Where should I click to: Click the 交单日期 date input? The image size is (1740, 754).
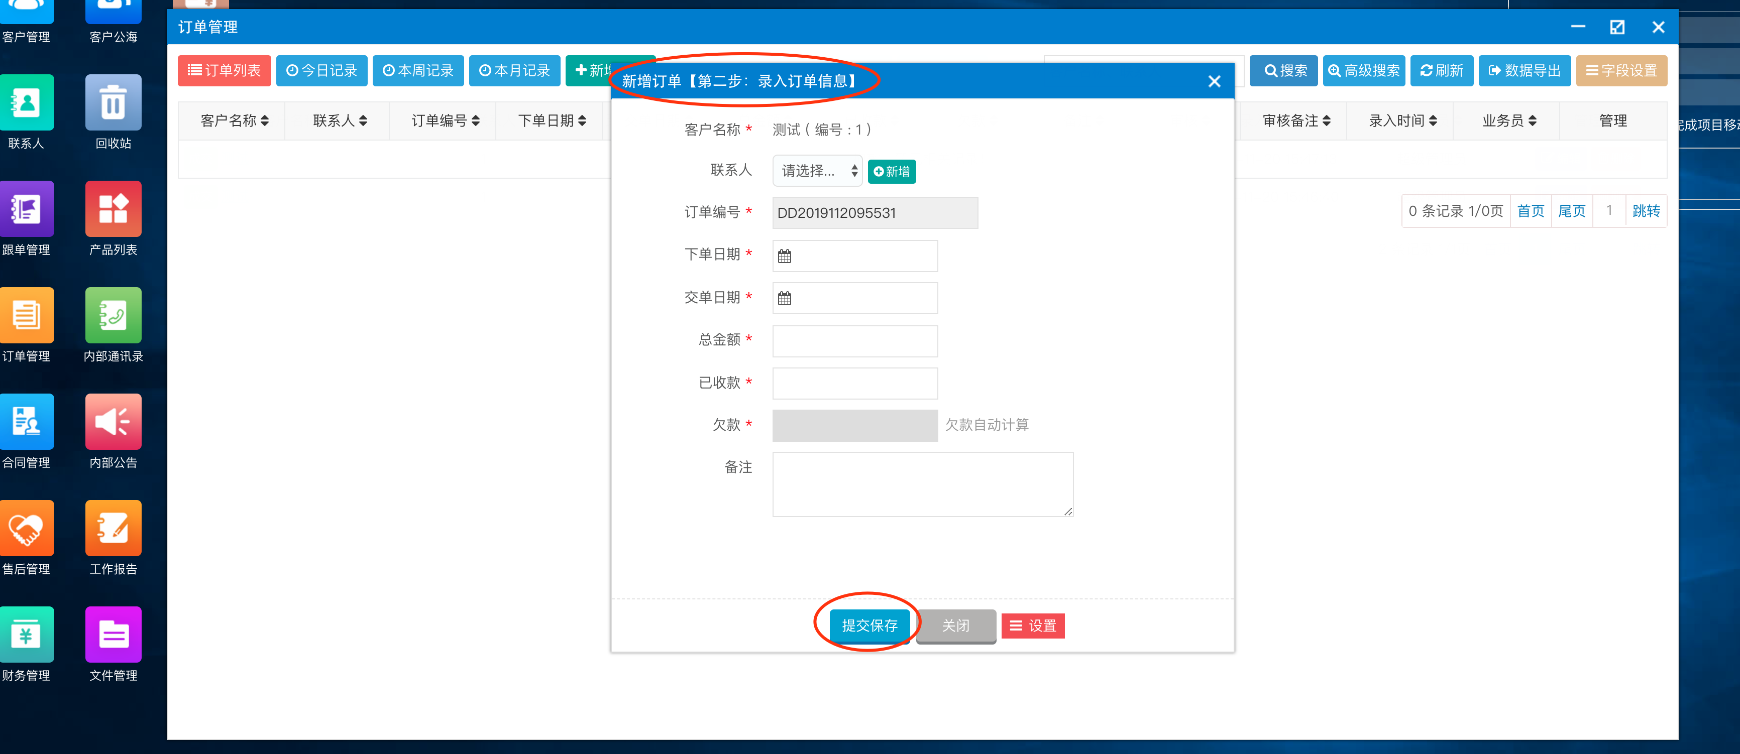pos(855,298)
